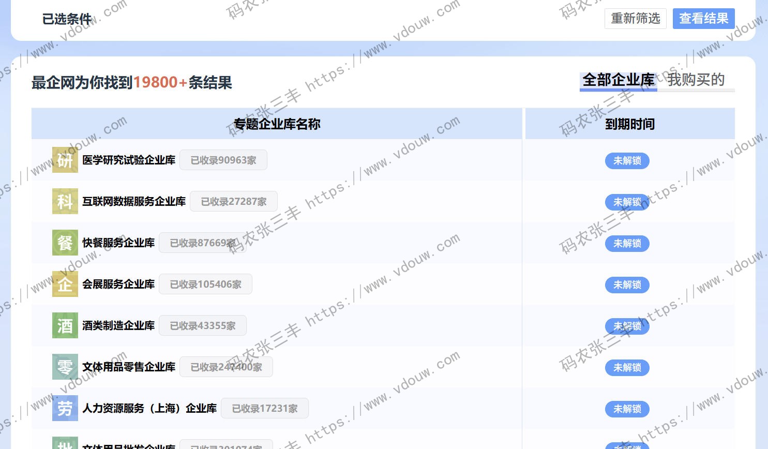Switch to the 全部企业库 tab
This screenshot has height=449, width=768.
pos(618,80)
